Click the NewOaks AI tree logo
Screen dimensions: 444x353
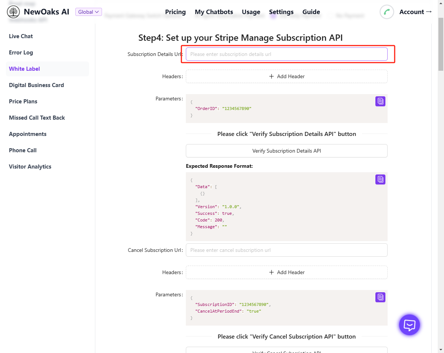pyautogui.click(x=13, y=12)
